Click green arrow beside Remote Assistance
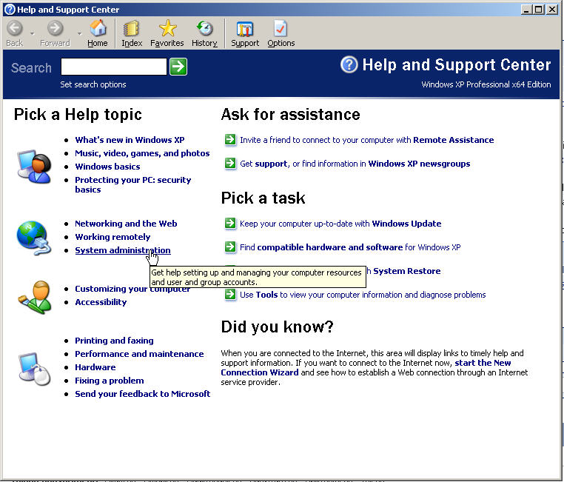This screenshot has height=482, width=564. pos(230,139)
